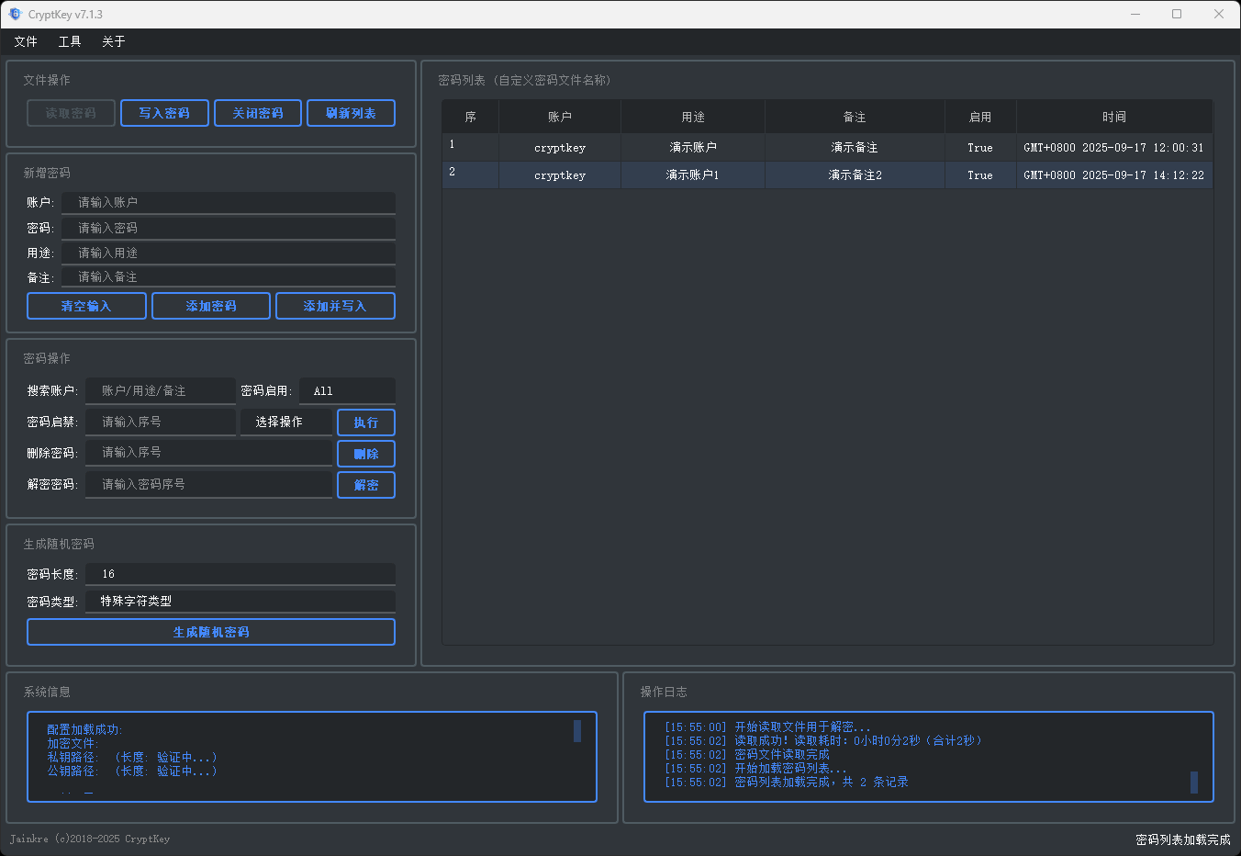
Task: Click the 开始读取文件用于解密 log line
Action: pos(767,726)
